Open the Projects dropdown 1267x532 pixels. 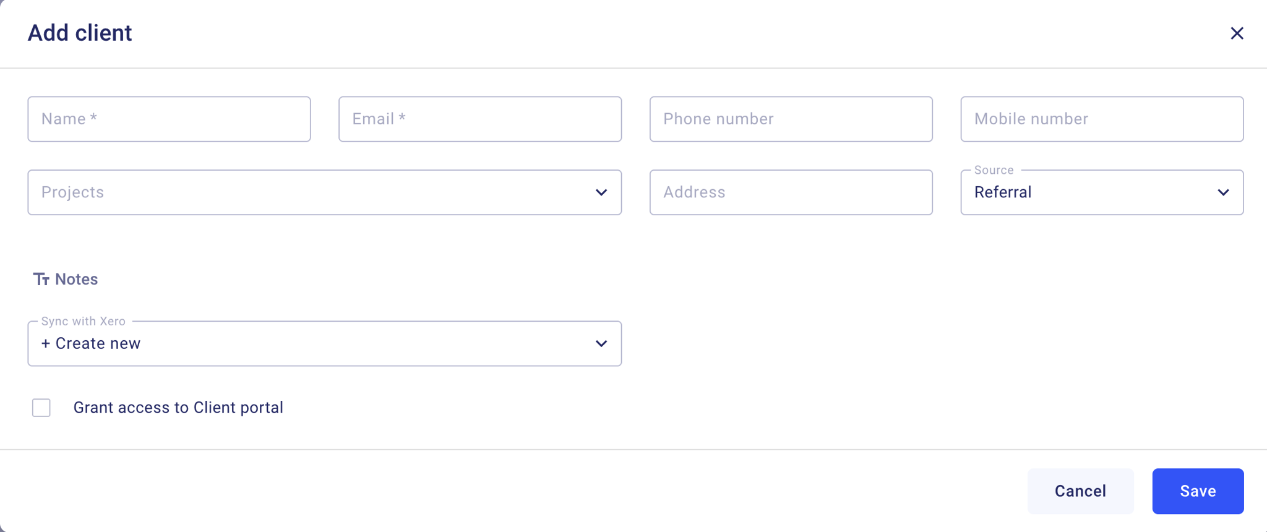click(324, 192)
